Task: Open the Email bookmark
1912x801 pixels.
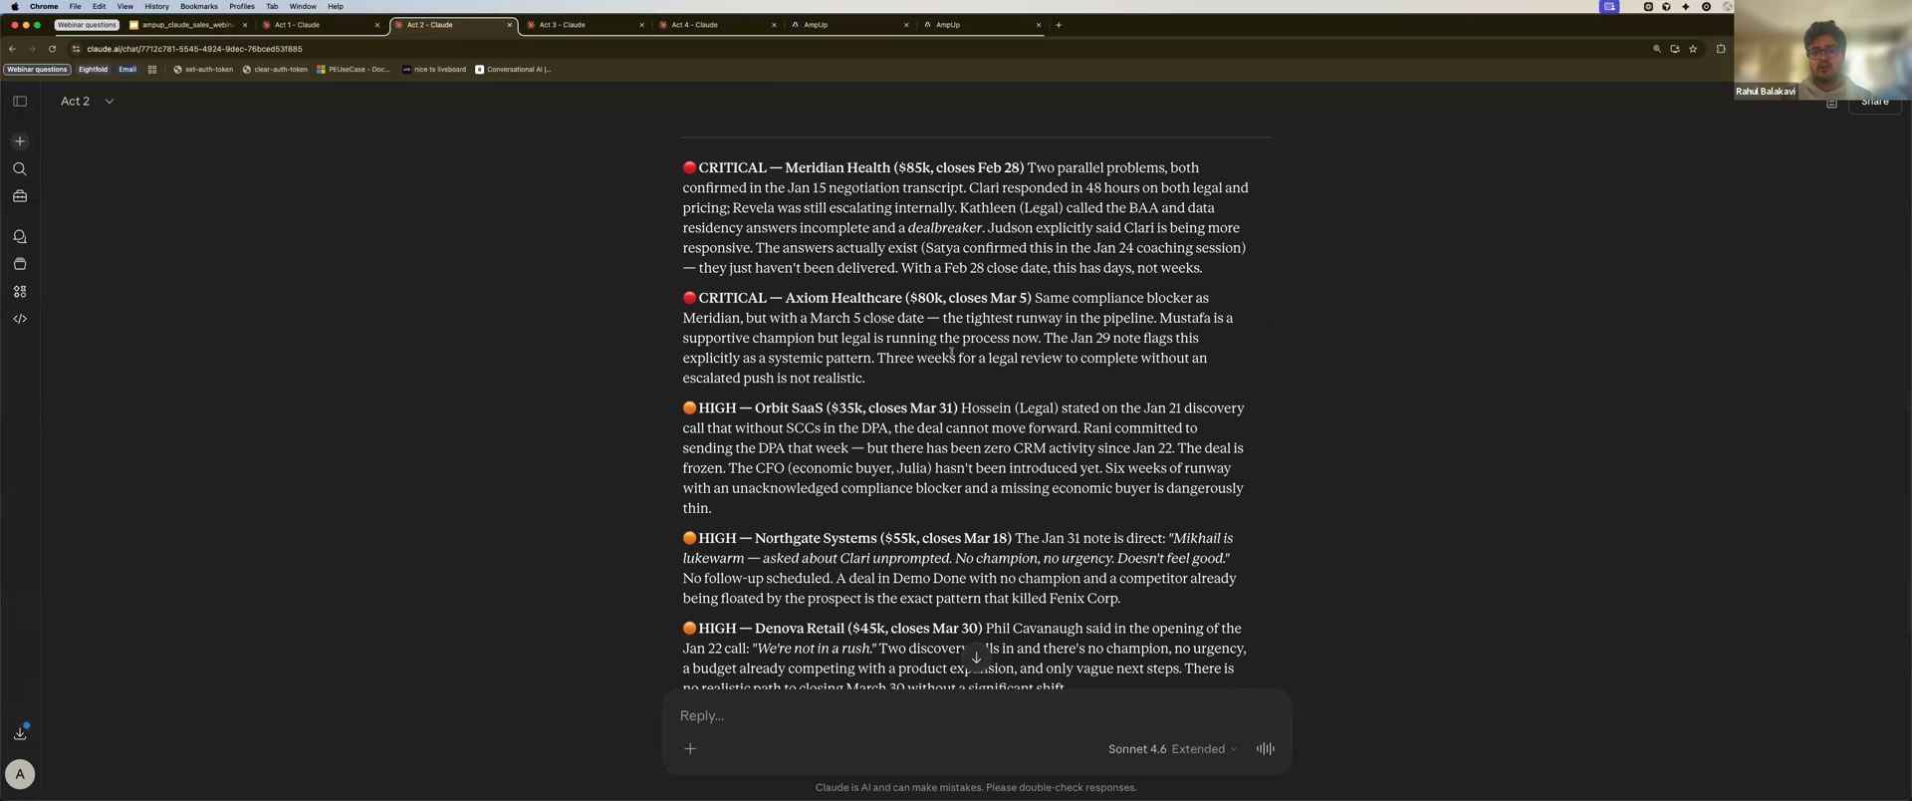Action: (x=127, y=70)
